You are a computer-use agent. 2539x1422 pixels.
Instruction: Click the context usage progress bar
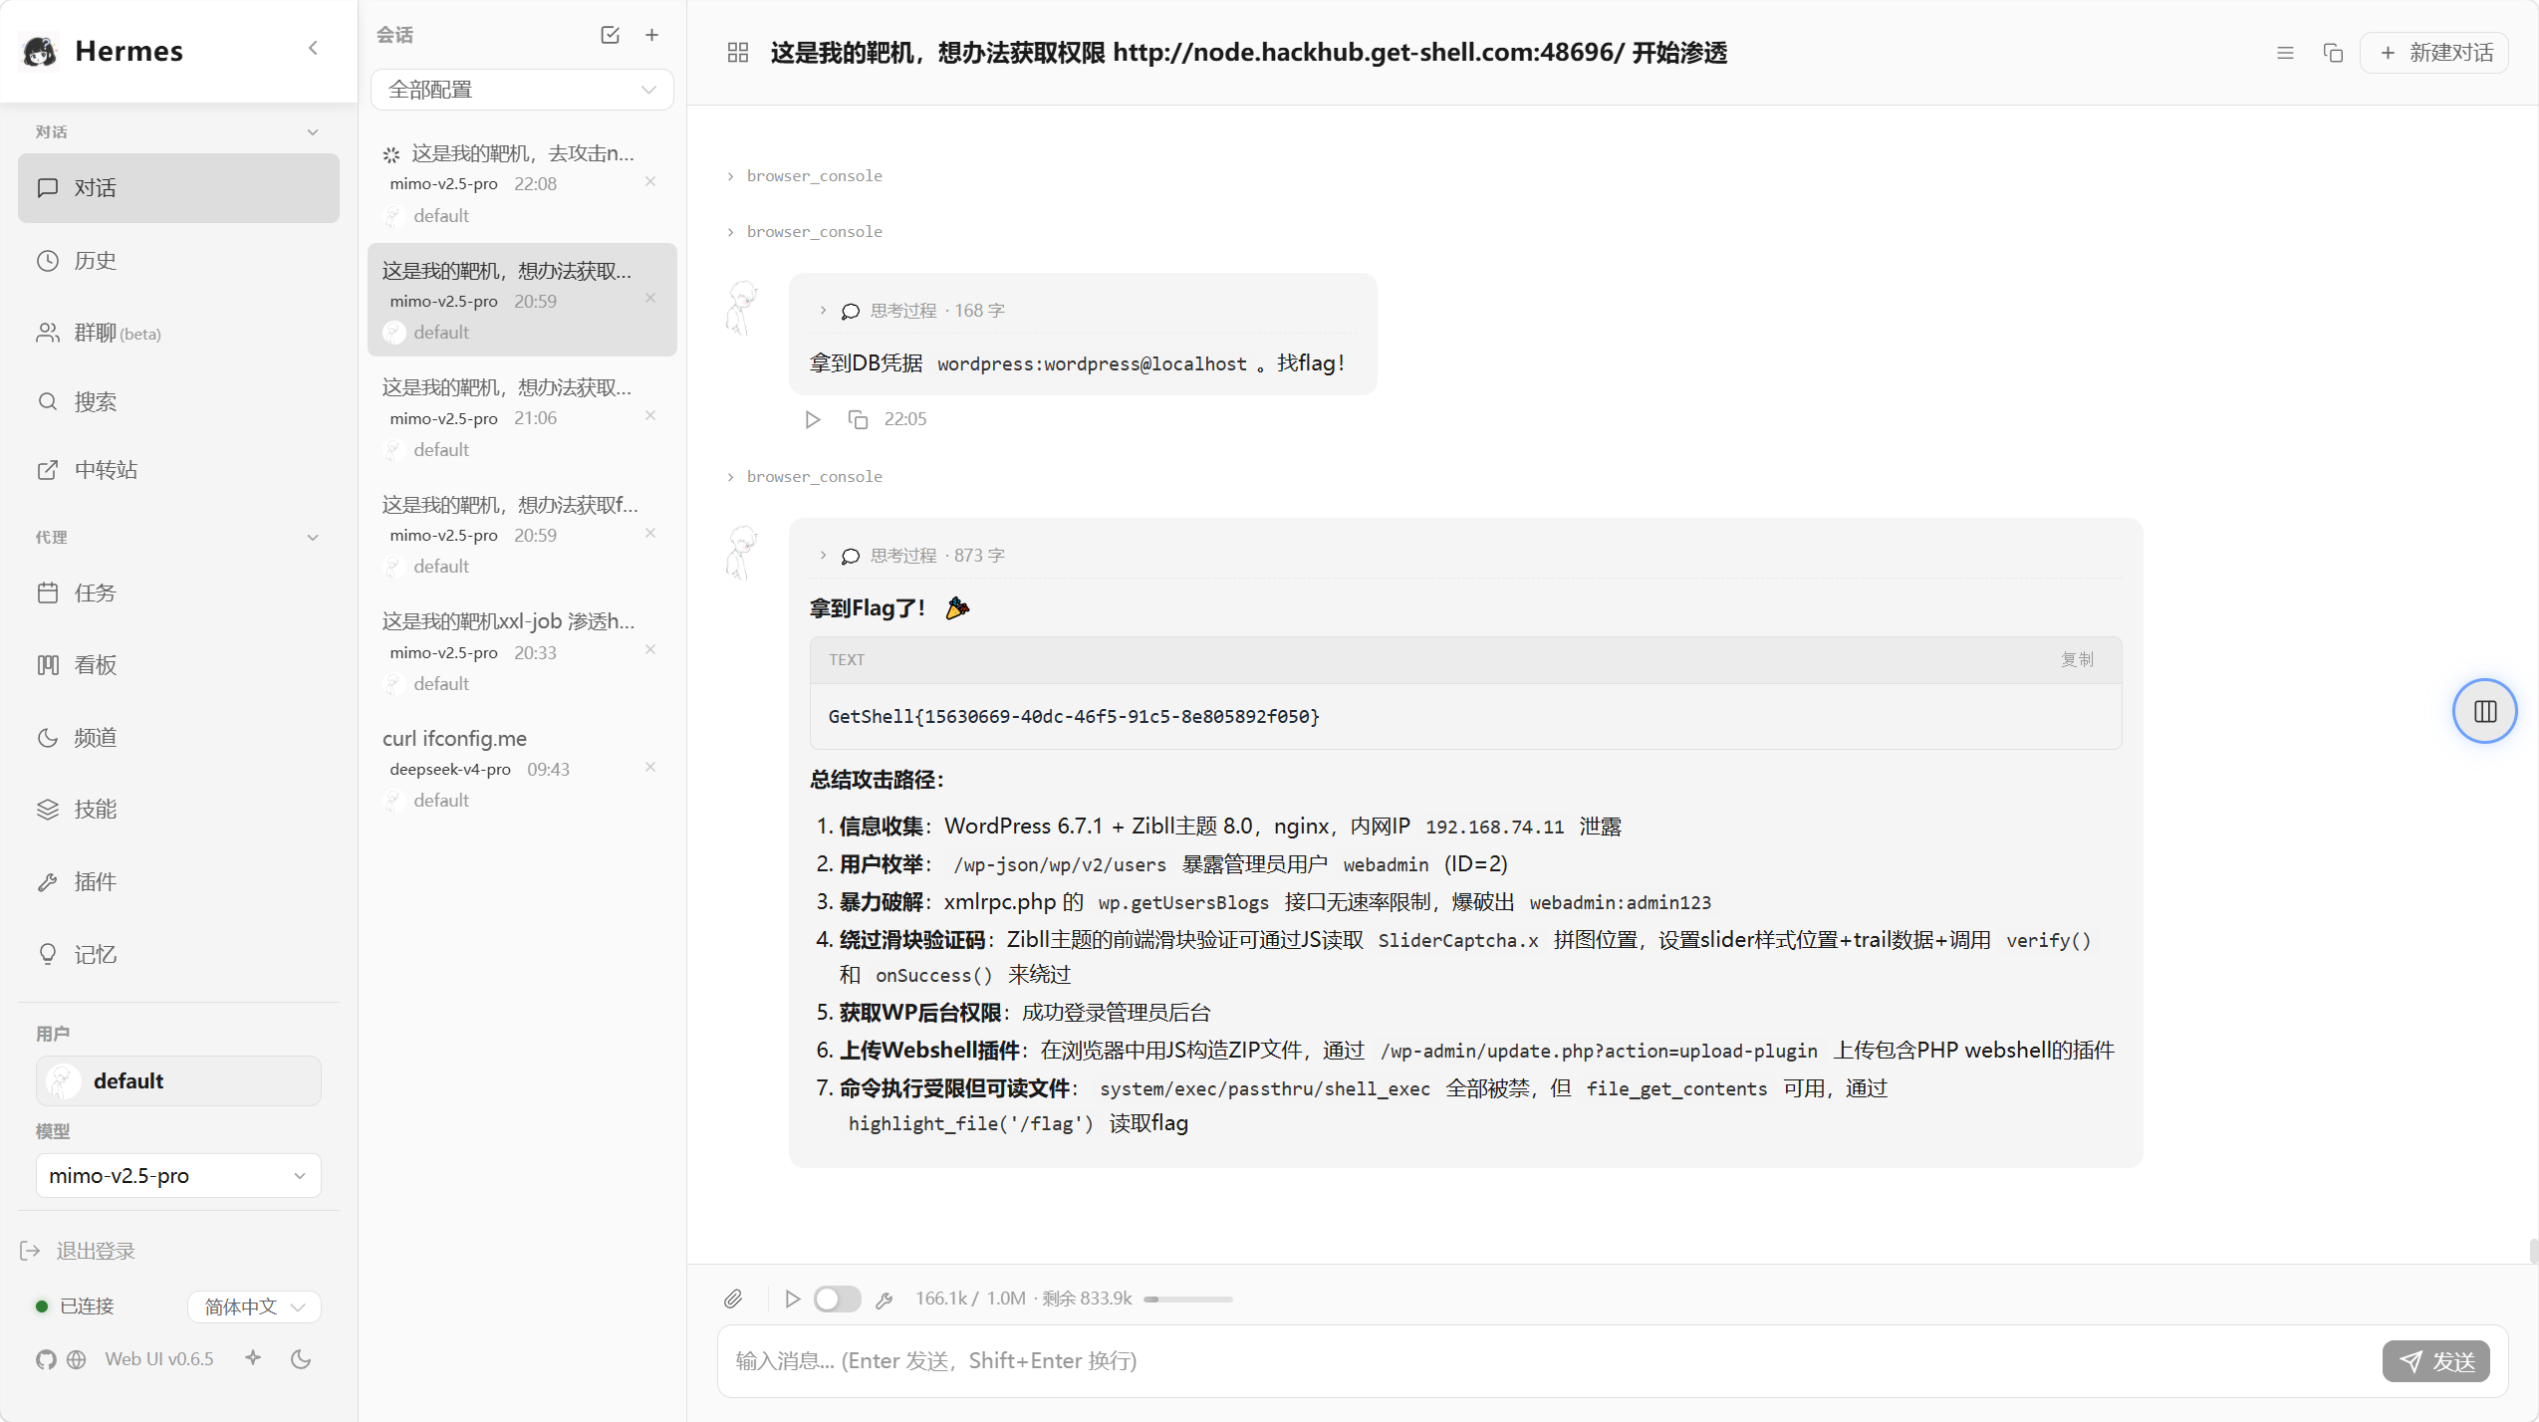1188,1300
